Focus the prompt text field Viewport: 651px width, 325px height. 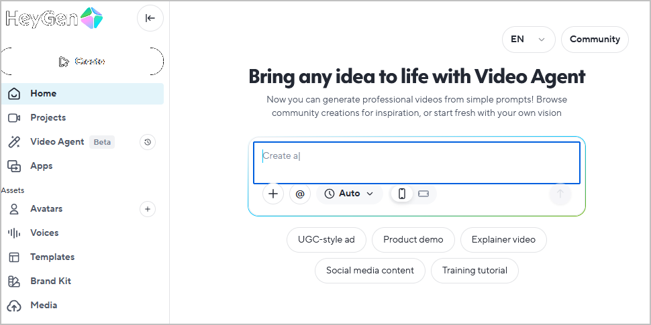[416, 162]
